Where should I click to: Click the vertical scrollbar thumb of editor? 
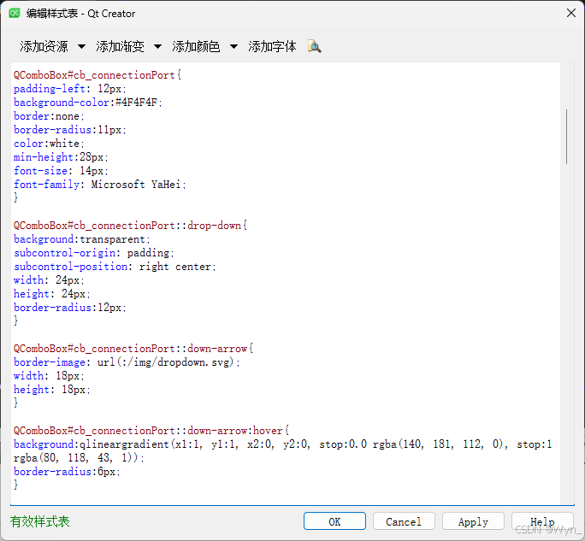567,137
